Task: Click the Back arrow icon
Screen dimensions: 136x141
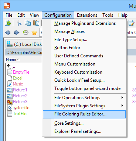Action: tap(8, 33)
